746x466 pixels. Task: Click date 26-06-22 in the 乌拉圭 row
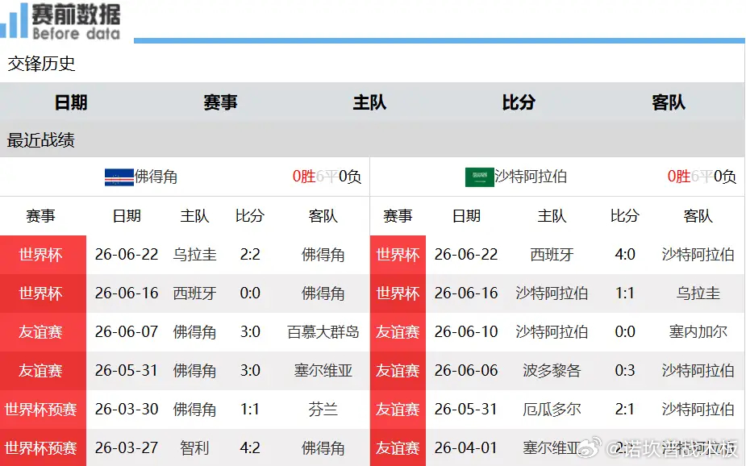(127, 255)
